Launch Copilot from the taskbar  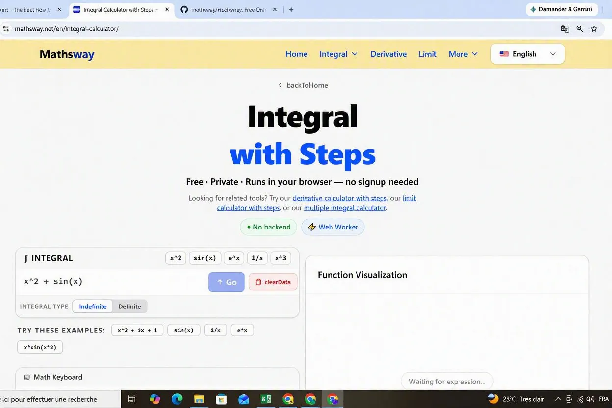155,399
